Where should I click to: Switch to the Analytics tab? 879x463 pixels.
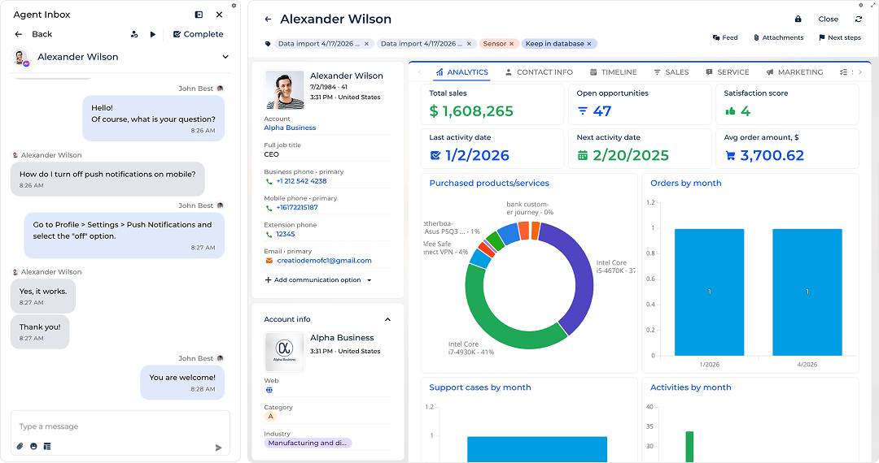click(x=462, y=72)
